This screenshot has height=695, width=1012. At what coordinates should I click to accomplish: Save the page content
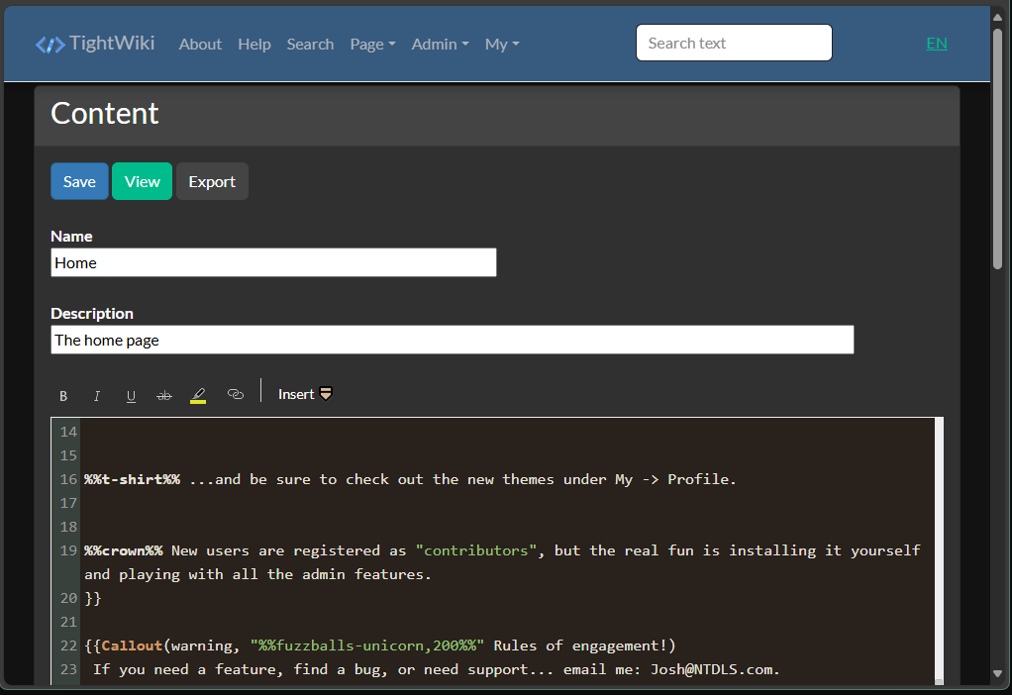click(x=79, y=181)
